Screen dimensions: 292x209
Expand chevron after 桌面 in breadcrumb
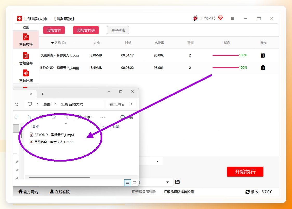[56, 104]
